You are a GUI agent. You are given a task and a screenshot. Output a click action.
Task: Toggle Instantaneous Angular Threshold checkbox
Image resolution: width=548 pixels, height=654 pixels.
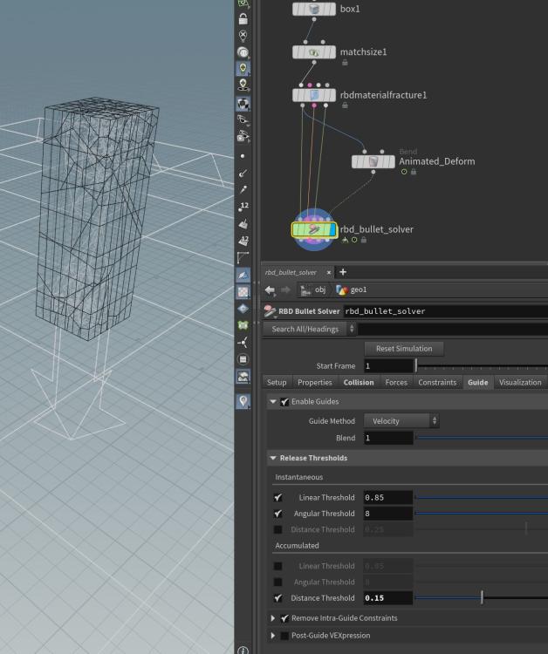tap(277, 514)
